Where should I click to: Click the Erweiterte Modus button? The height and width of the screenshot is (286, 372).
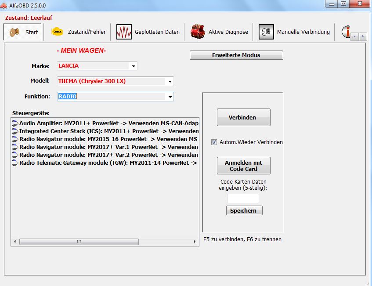click(x=236, y=55)
